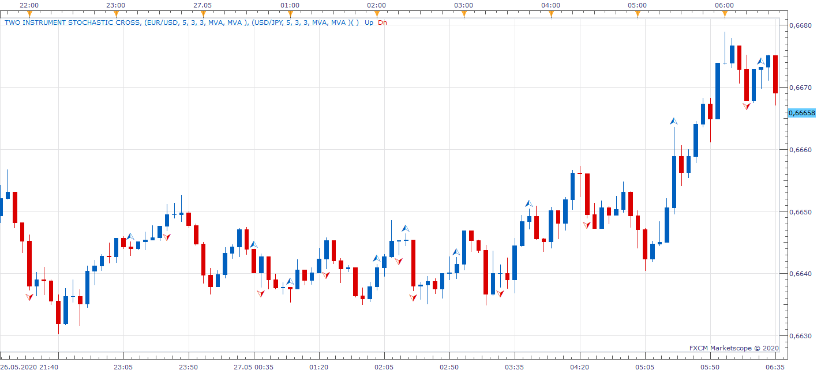Screen dimensions: 821x374
Task: Click the red Down arrow around 04:25
Action: point(587,225)
